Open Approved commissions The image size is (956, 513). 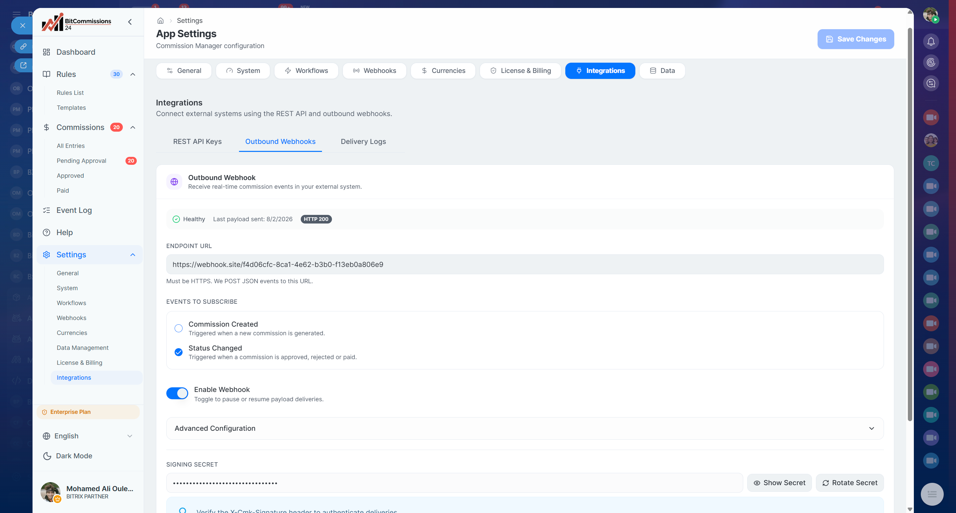[x=70, y=176]
